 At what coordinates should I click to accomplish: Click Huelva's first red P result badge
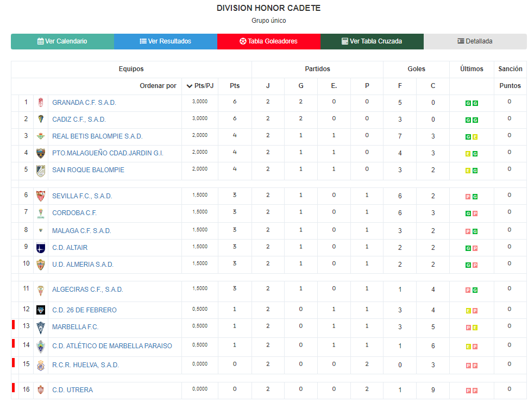point(468,366)
